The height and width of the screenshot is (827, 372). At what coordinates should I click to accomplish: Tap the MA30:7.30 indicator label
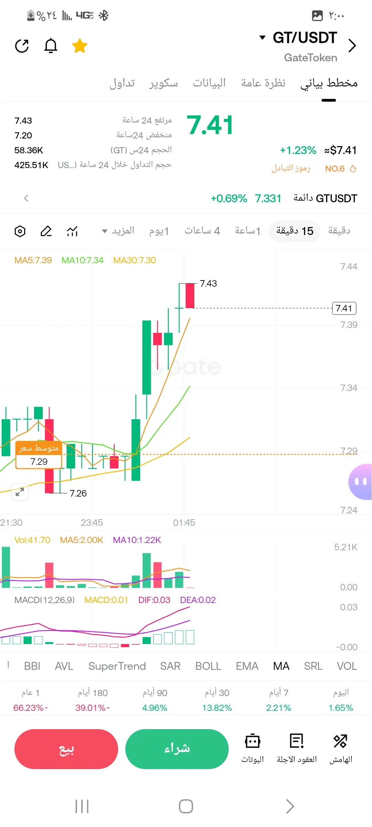135,260
